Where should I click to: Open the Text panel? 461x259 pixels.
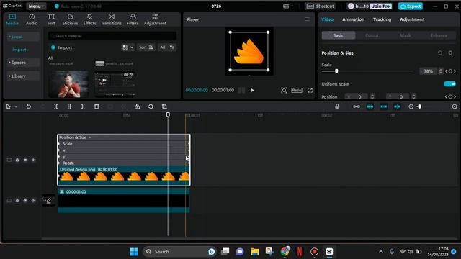coord(51,19)
